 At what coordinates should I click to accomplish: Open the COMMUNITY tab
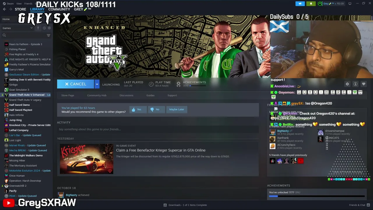click(59, 9)
